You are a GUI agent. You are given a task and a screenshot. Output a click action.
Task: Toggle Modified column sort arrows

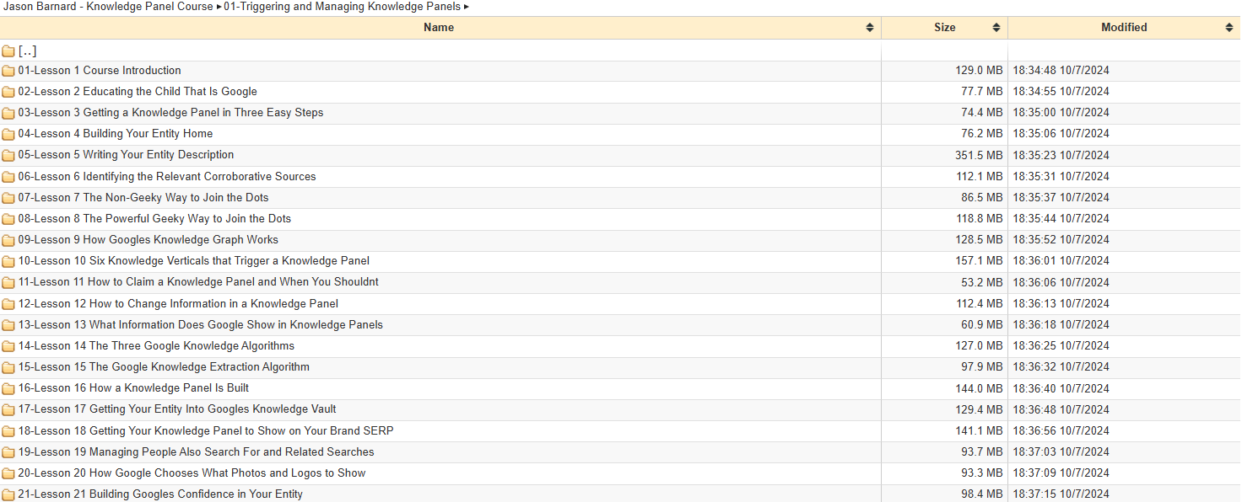tap(1229, 28)
